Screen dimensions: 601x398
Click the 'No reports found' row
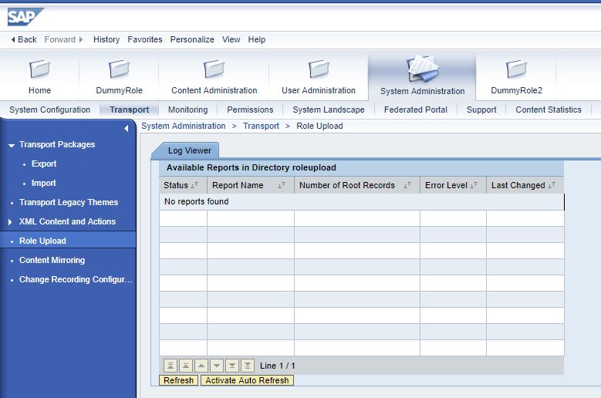(x=361, y=202)
